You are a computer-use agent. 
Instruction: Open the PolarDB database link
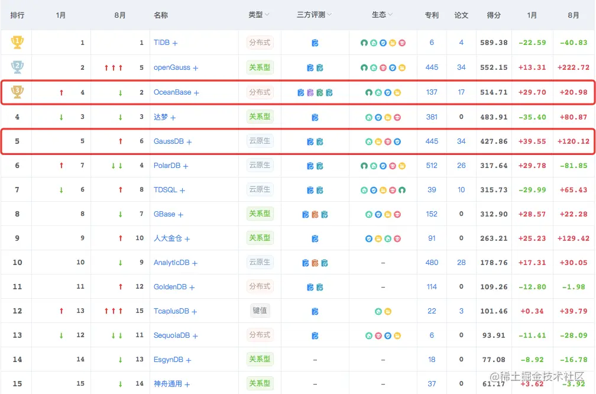(167, 166)
